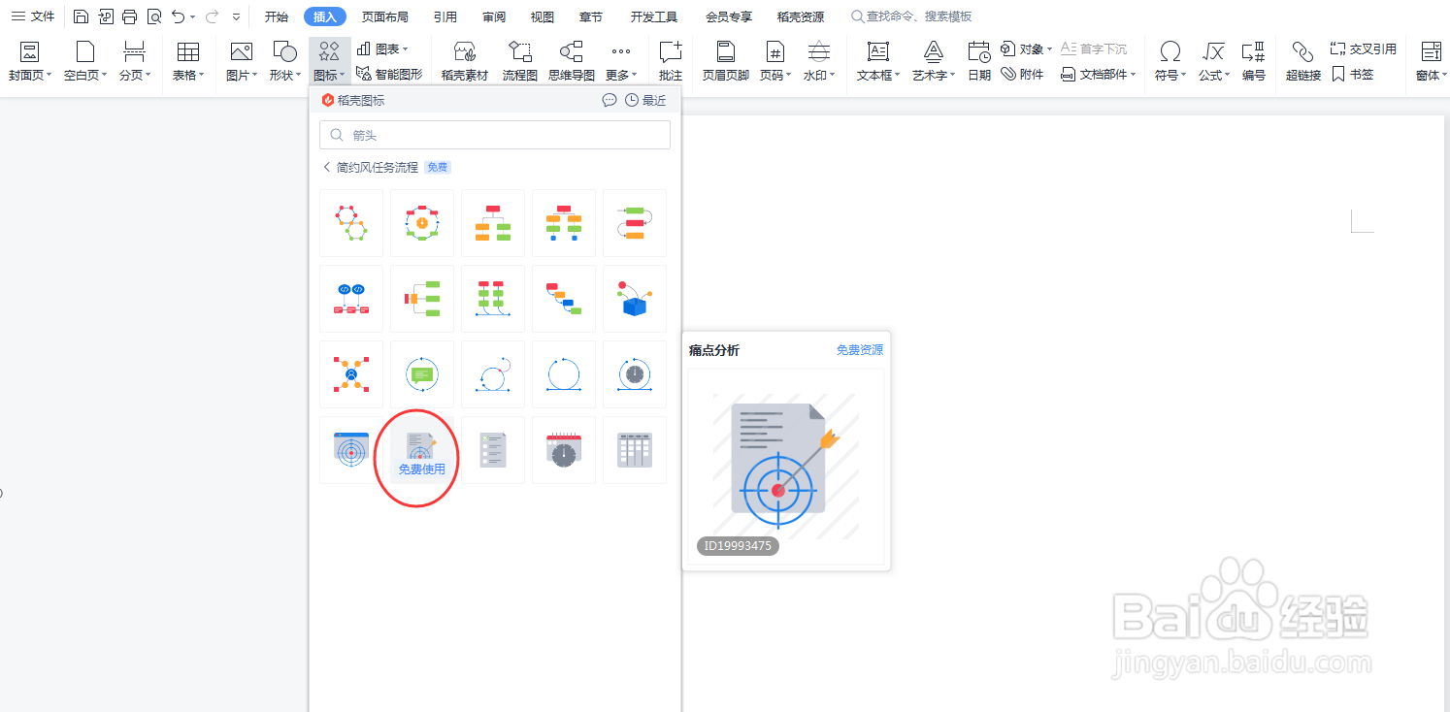Open the 审阅 review tab
The width and height of the screenshot is (1450, 712).
[493, 16]
